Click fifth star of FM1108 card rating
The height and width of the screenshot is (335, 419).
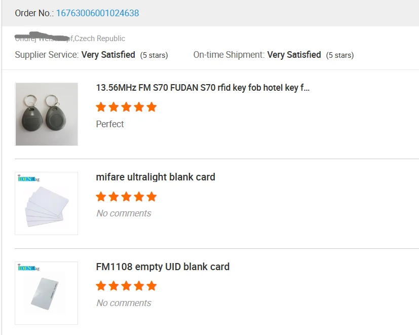tap(151, 286)
